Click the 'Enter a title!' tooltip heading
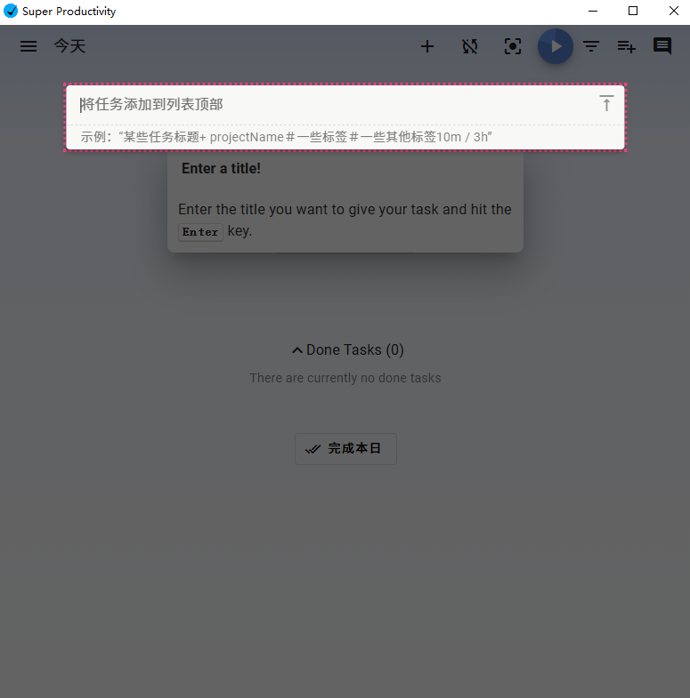Viewport: 690px width, 698px height. (221, 169)
